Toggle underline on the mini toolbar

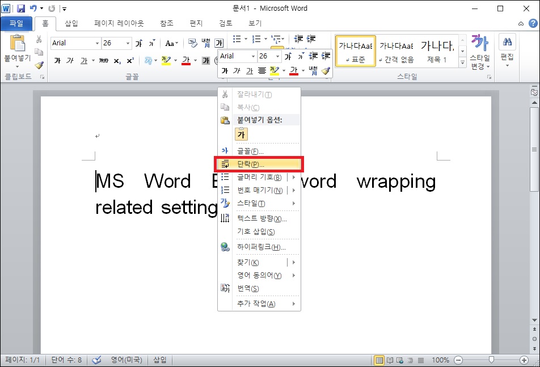[250, 70]
